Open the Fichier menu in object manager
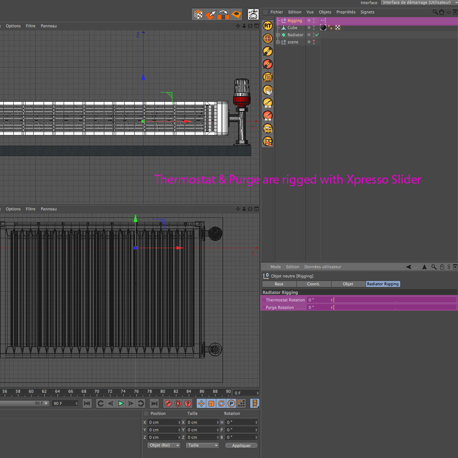Image resolution: width=458 pixels, height=458 pixels. (x=276, y=12)
